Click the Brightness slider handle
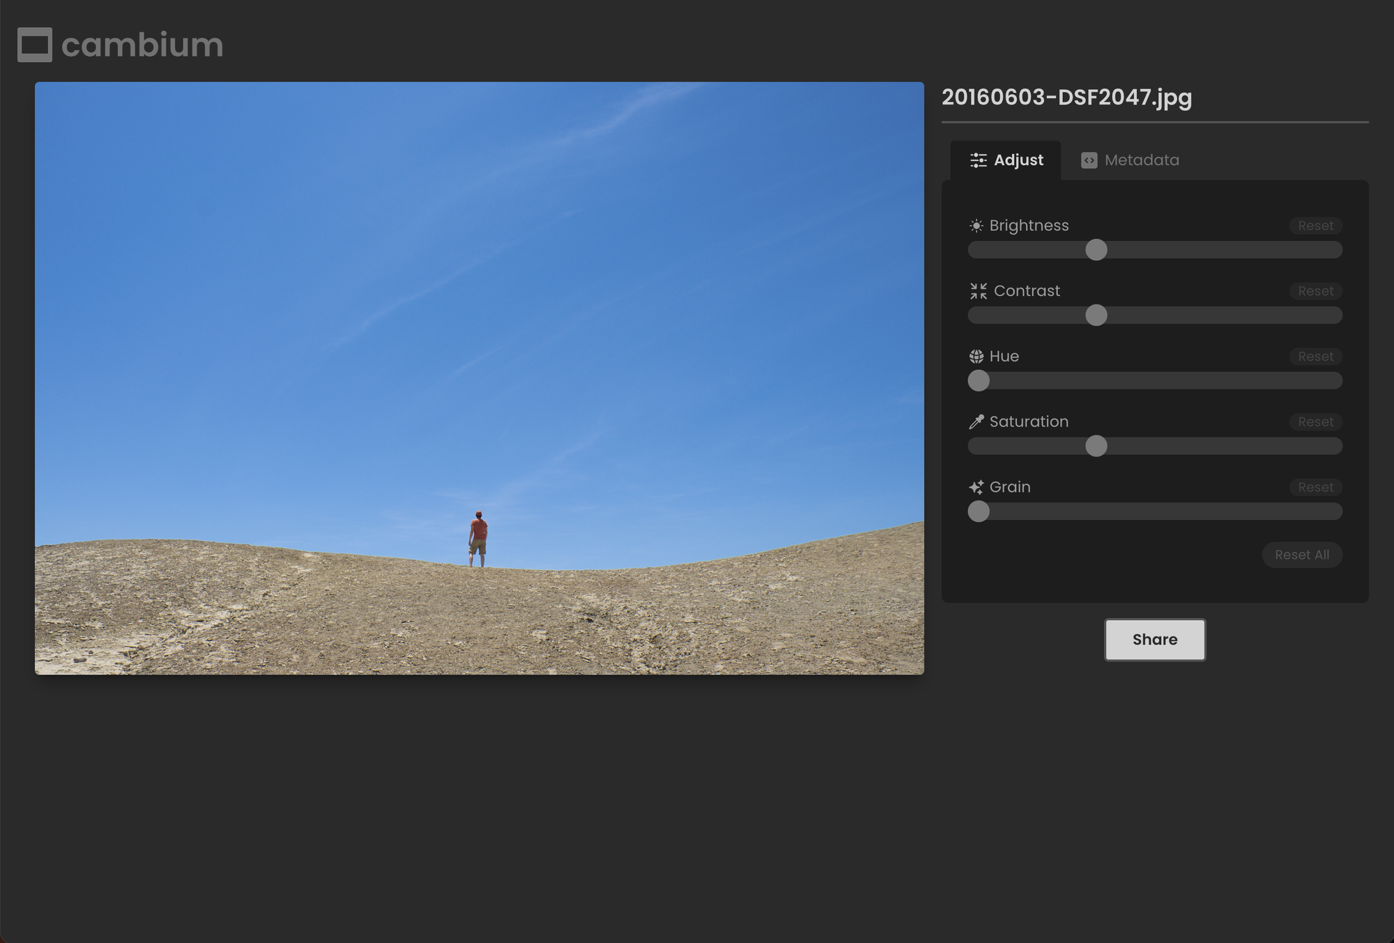 (x=1096, y=250)
